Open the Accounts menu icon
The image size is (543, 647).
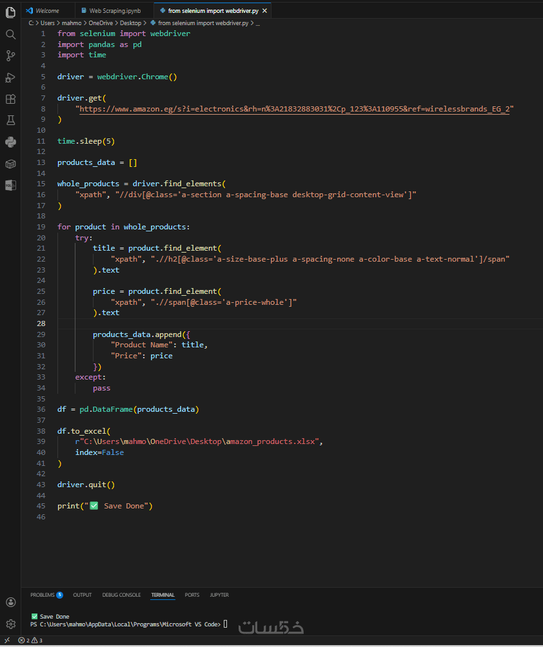click(x=10, y=602)
